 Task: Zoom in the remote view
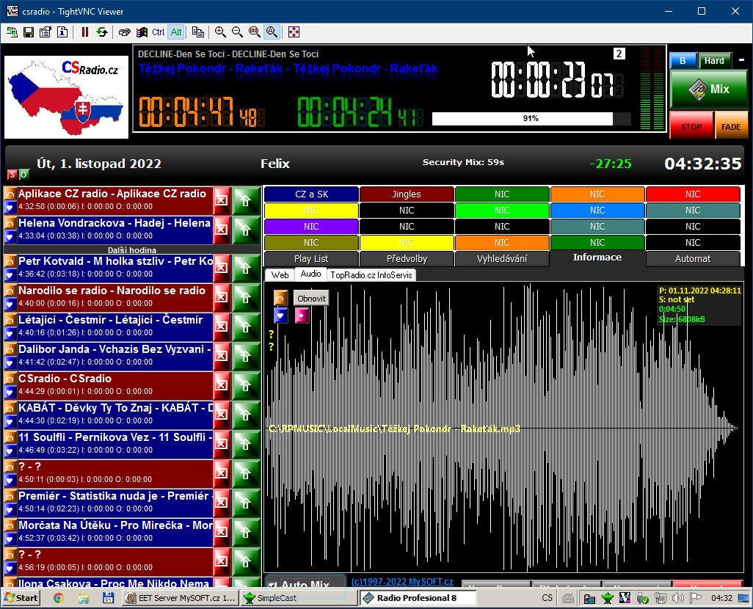[x=220, y=32]
